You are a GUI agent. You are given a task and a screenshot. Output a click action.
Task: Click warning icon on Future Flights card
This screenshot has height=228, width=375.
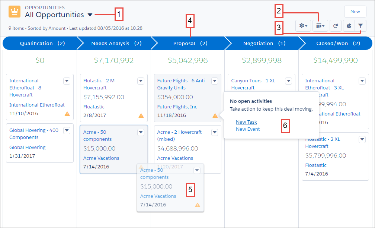215,115
